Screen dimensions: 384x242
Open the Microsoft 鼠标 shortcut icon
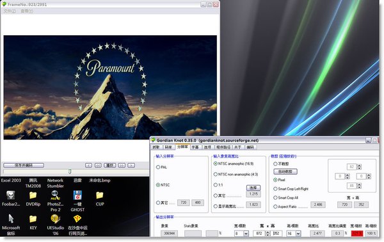[x=11, y=218]
